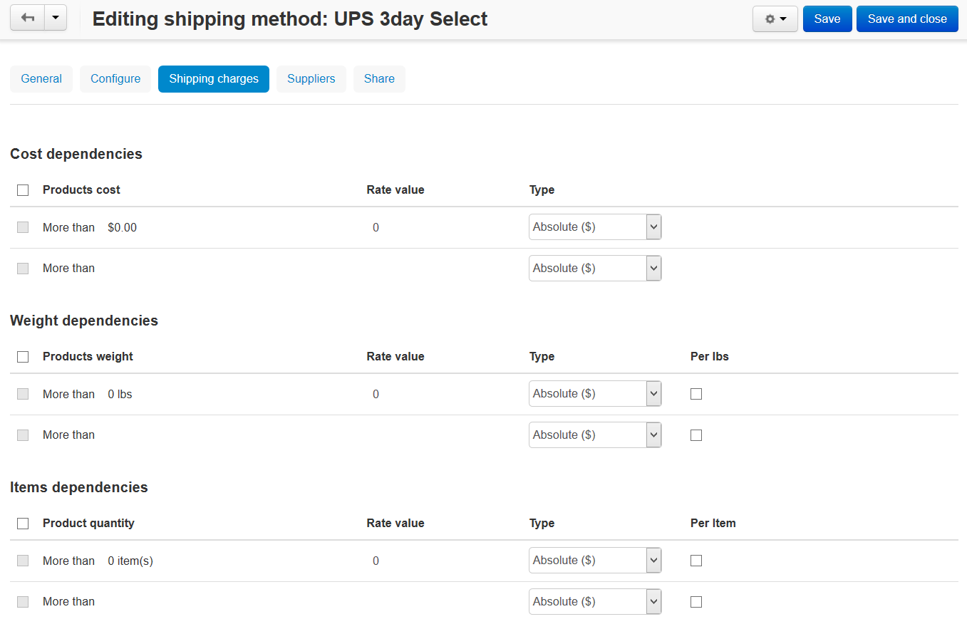Viewport: 967px width, 624px height.
Task: Click the Cost dependencies heading
Action: 76,154
